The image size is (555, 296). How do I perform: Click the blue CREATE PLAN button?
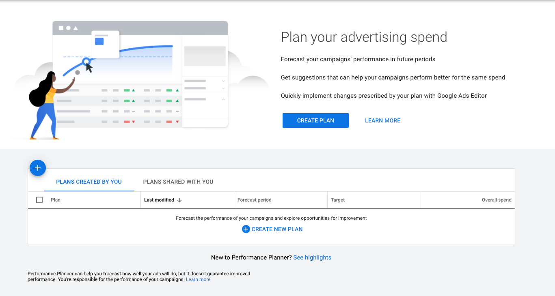pos(315,120)
